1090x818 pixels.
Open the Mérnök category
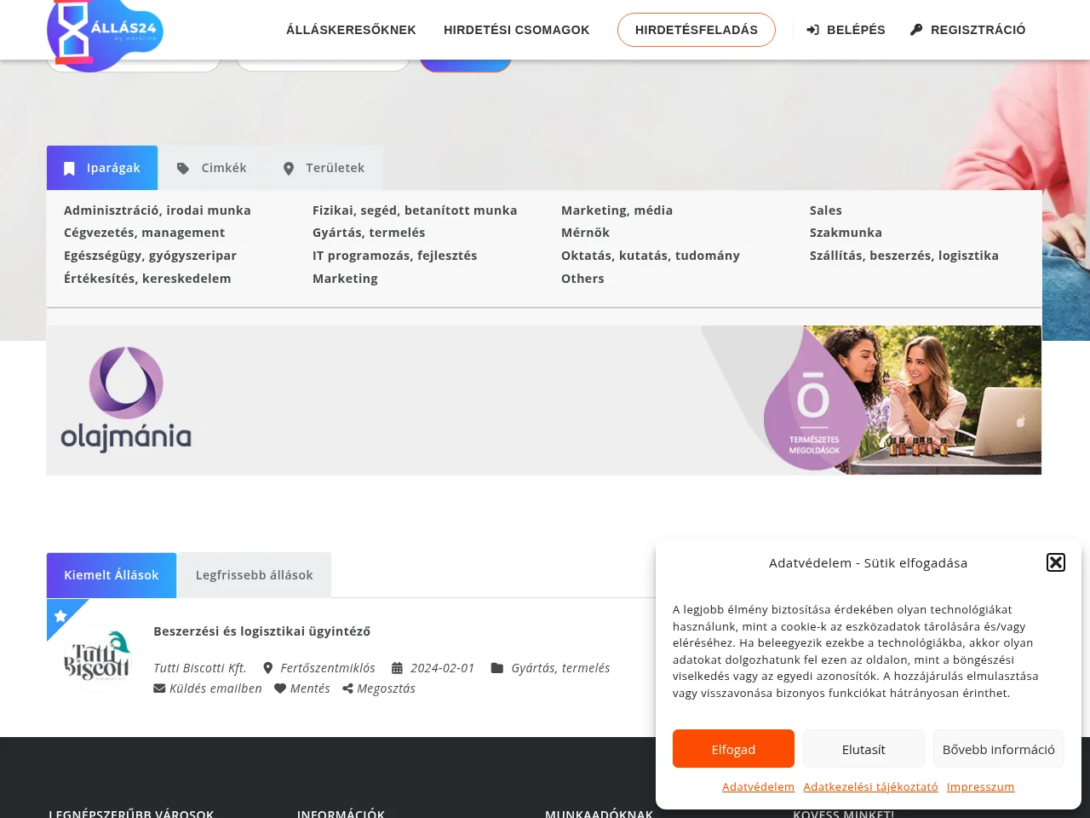coord(586,233)
